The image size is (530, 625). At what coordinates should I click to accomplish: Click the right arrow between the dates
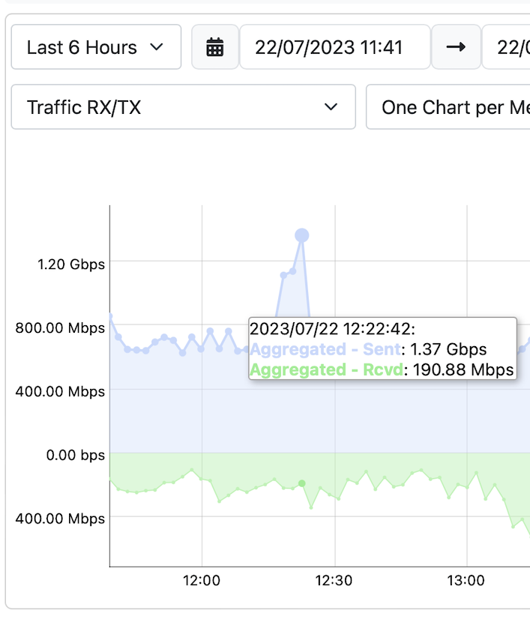tap(456, 47)
